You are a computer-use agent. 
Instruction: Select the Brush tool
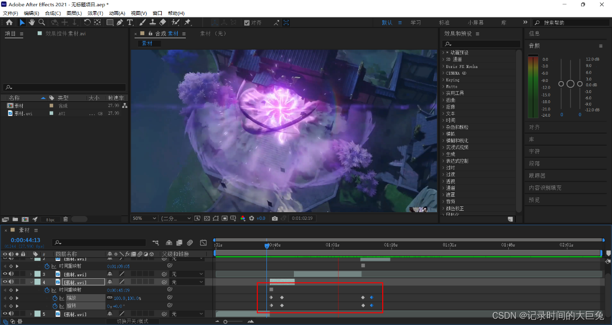(143, 22)
